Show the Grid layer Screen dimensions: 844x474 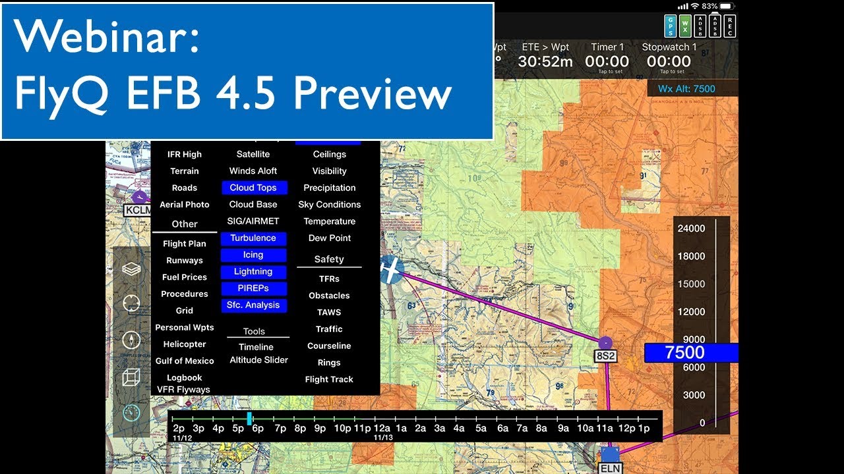185,310
